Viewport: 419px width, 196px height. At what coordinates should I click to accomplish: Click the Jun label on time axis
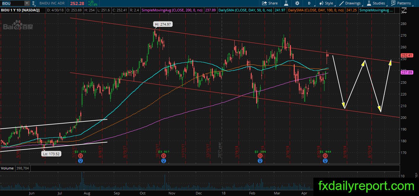point(31,193)
